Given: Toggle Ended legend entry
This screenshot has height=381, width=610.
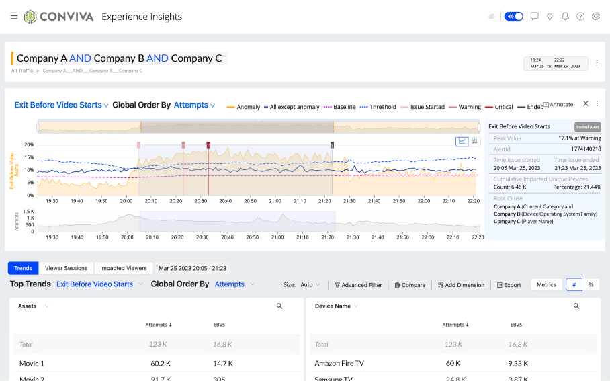Looking at the screenshot, I should click(x=530, y=107).
